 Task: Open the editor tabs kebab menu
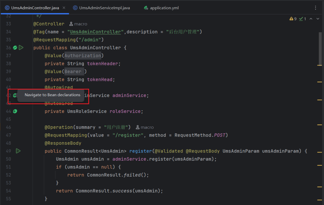click(x=315, y=8)
